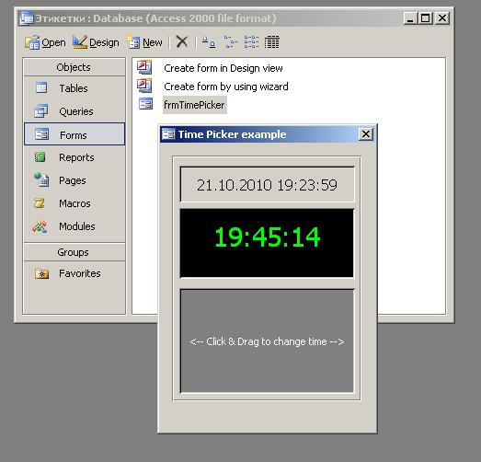Collapse the Groups section header
Screen dimensions: 481x462
point(74,252)
